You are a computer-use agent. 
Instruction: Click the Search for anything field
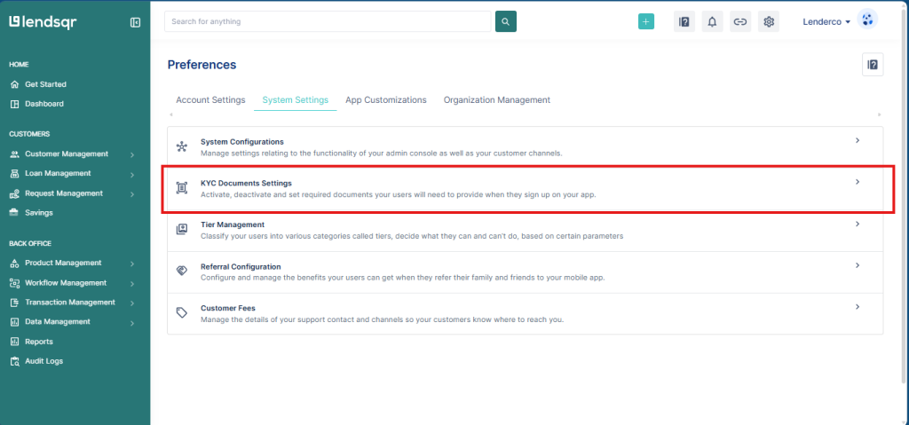click(x=327, y=21)
